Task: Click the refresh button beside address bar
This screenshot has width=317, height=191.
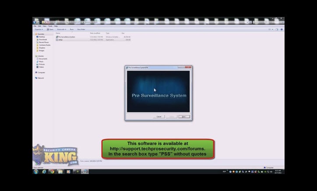Action: pos(250,22)
